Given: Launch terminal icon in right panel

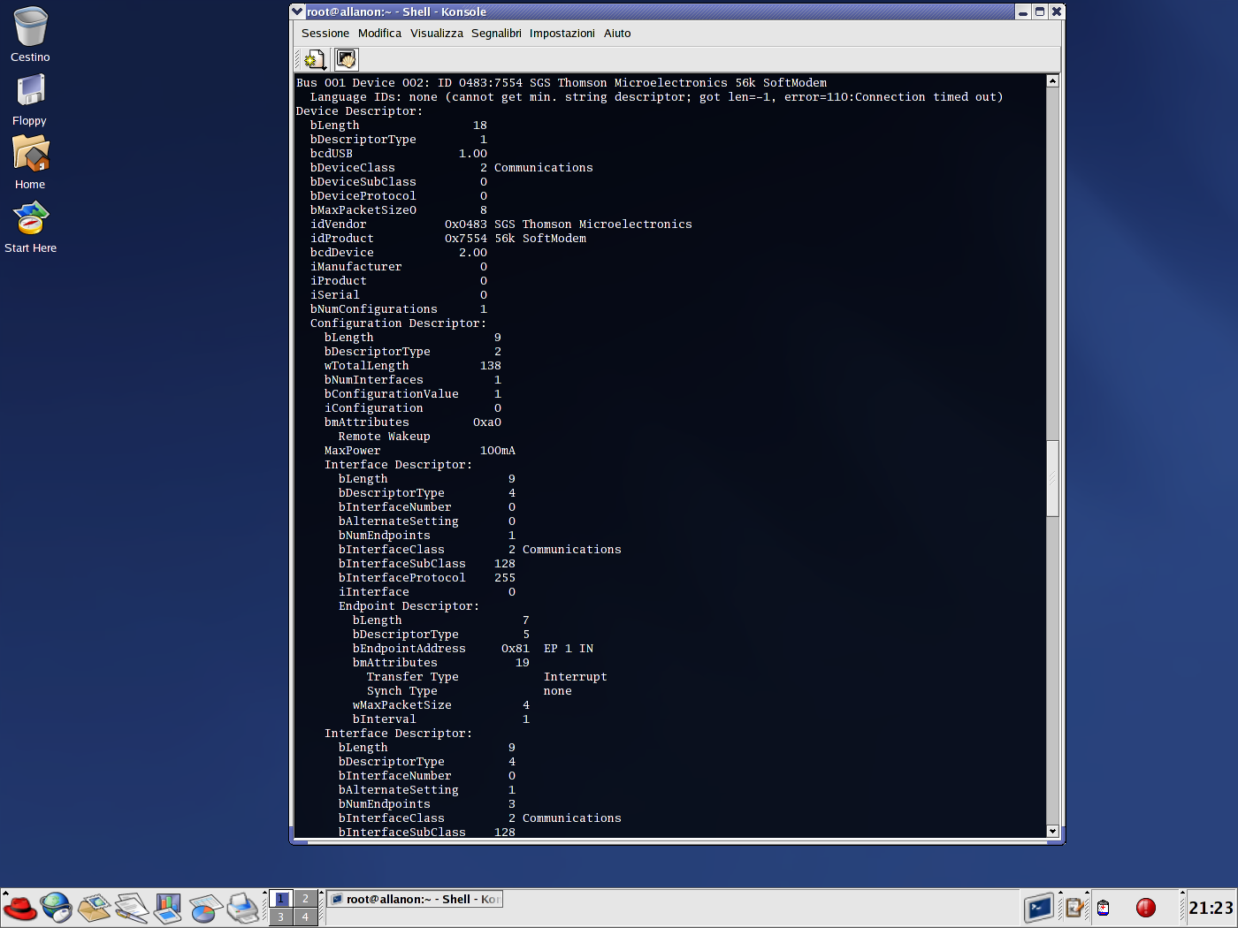Looking at the screenshot, I should [x=1040, y=908].
